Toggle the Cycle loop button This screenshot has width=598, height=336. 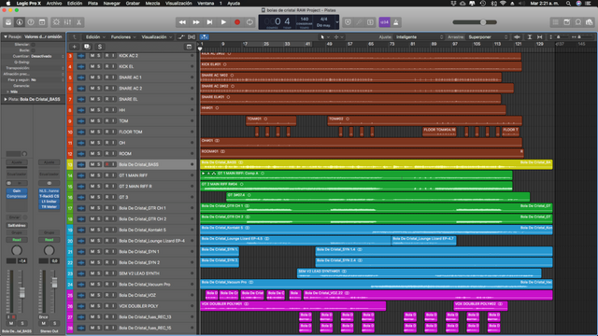249,22
